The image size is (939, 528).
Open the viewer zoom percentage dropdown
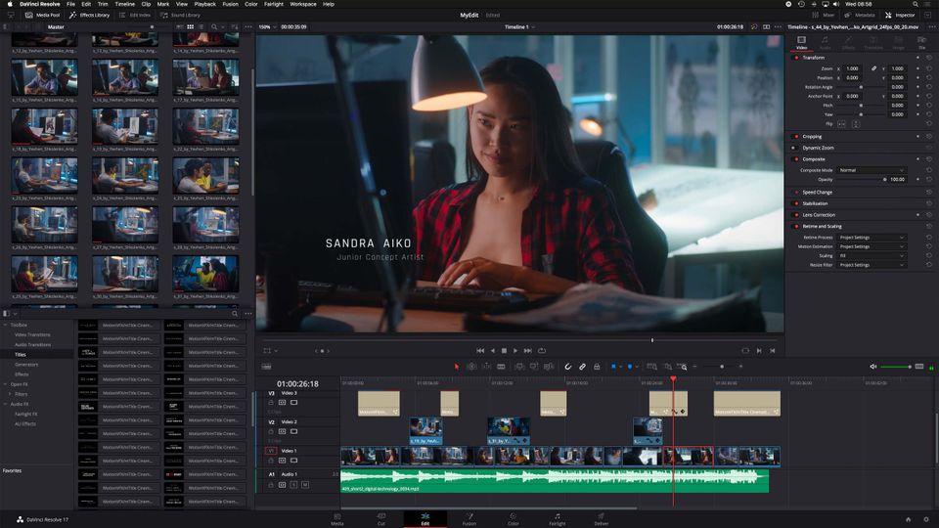click(x=268, y=27)
